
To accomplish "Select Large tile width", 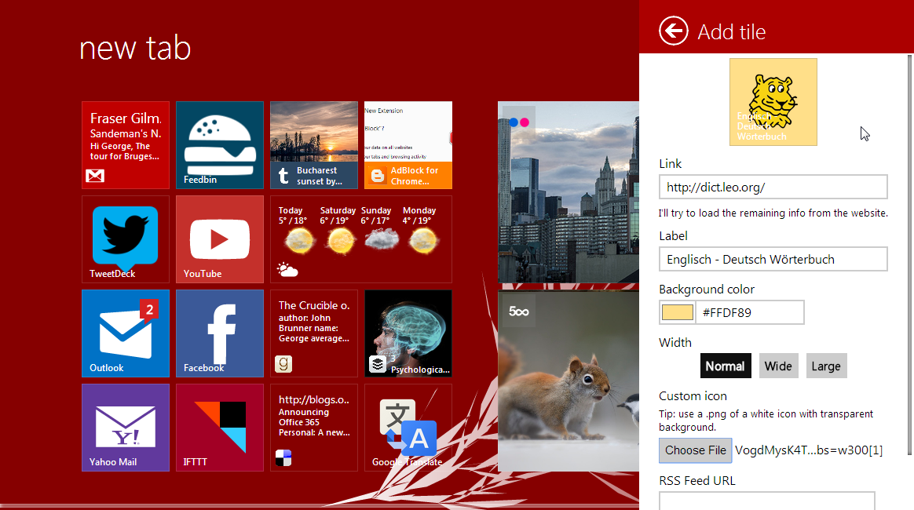I will tap(826, 366).
